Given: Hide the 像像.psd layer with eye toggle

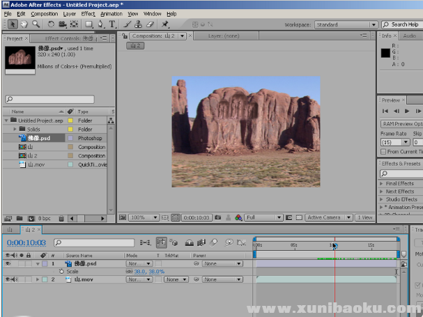Looking at the screenshot, I should (8, 264).
